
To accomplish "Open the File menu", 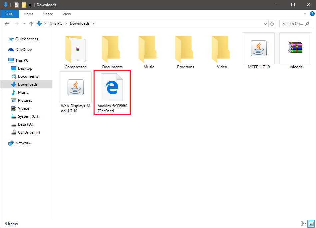I will pos(9,14).
